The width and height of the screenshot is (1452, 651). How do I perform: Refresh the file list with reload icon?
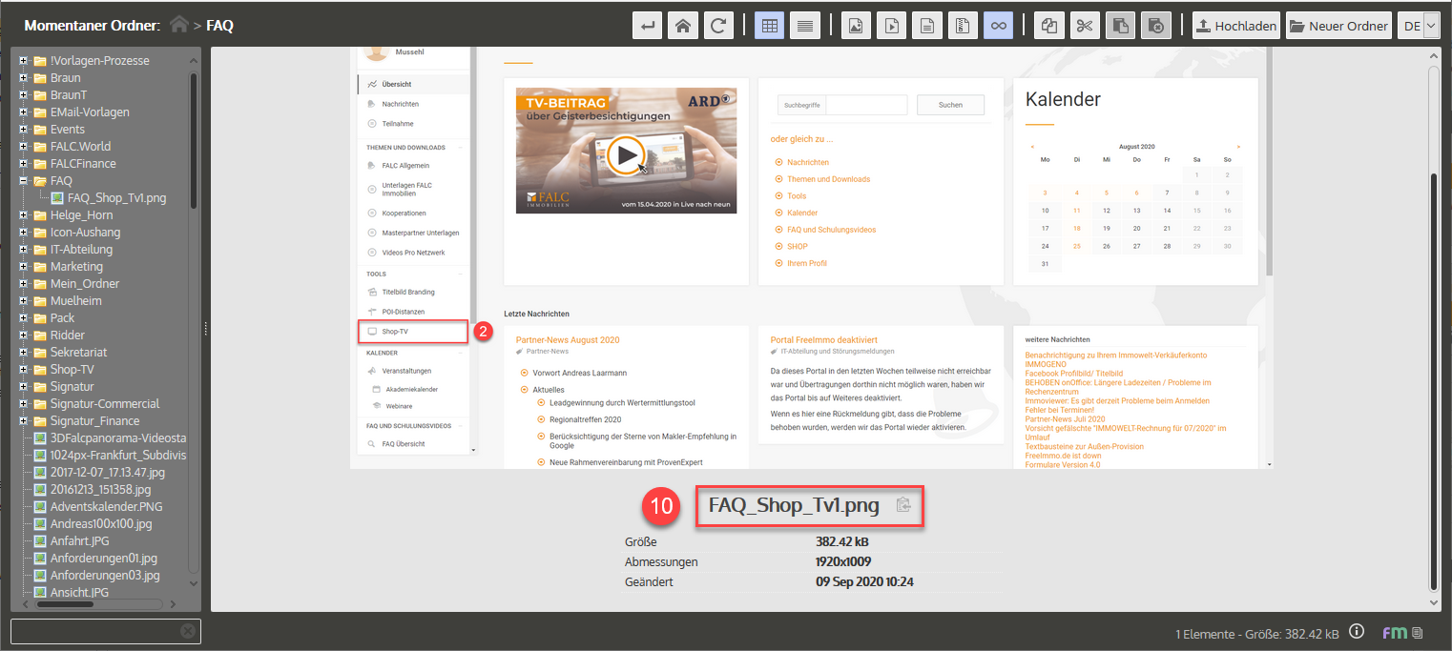[718, 26]
